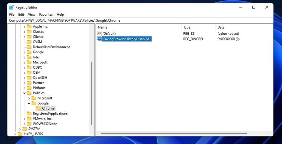Select the top-level Microsoft key above ODBC
The width and height of the screenshot is (282, 144).
(x=40, y=62)
